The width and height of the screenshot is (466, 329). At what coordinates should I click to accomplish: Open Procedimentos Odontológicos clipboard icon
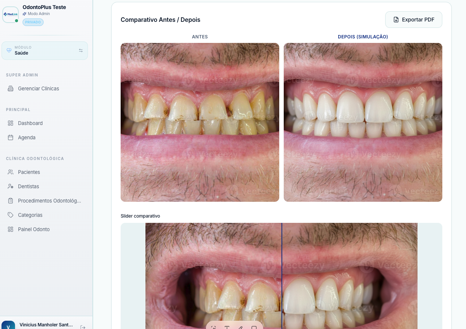11,201
